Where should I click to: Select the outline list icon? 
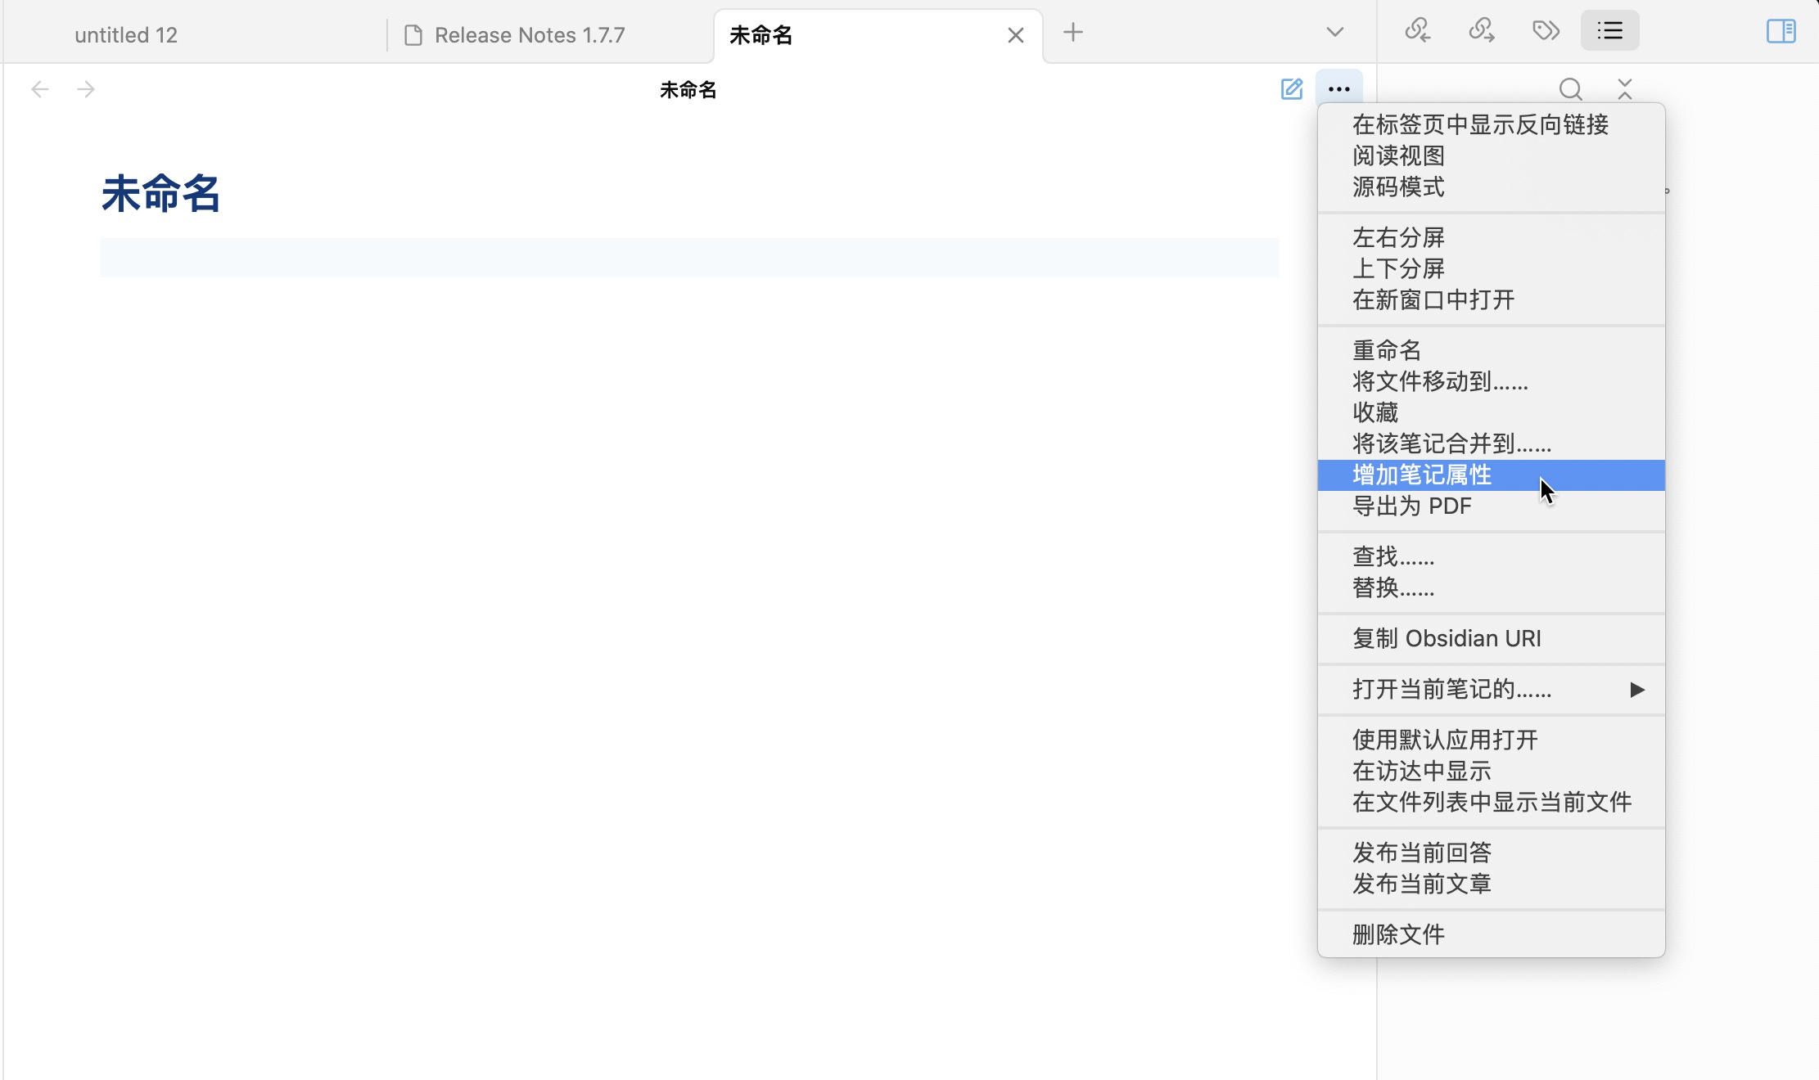[1609, 32]
